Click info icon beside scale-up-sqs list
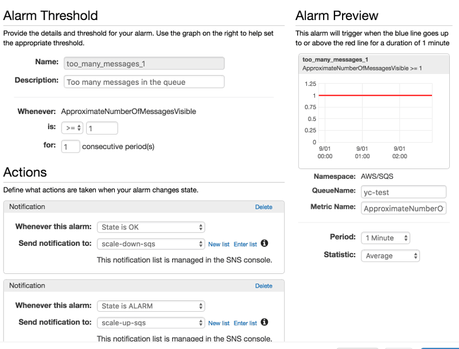Image resolution: width=459 pixels, height=349 pixels. click(x=264, y=323)
